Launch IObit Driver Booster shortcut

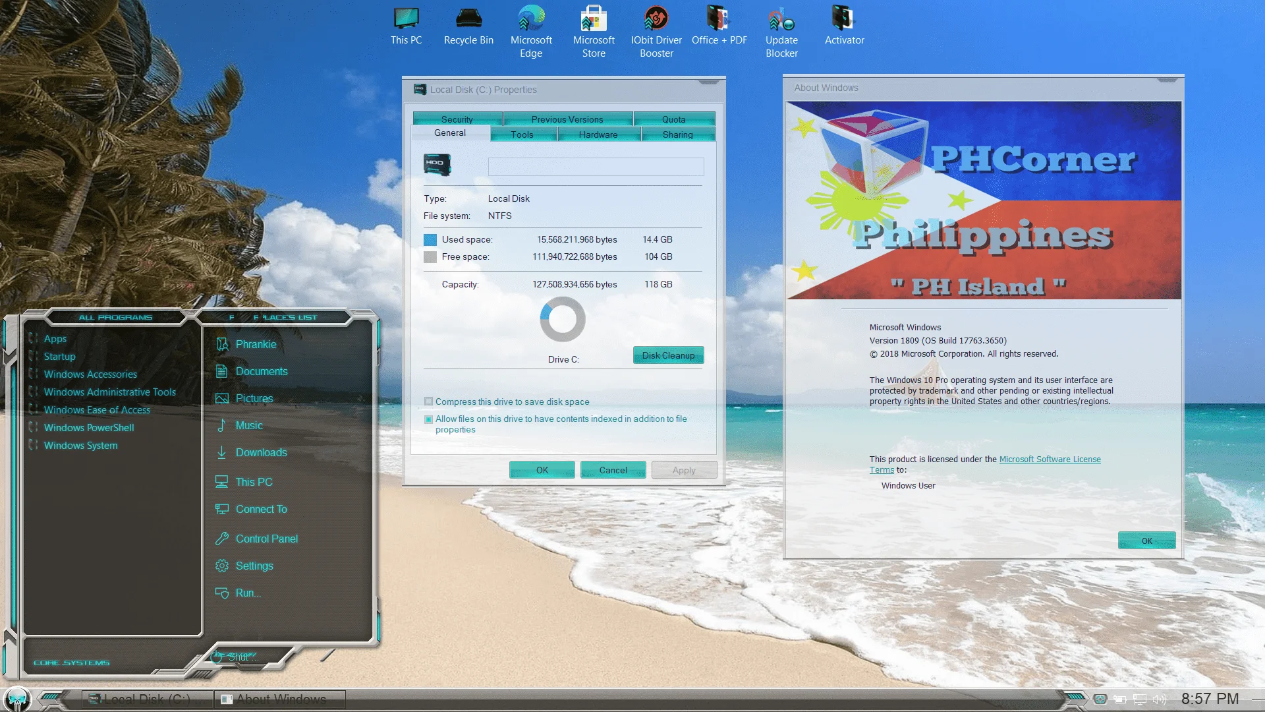[656, 32]
